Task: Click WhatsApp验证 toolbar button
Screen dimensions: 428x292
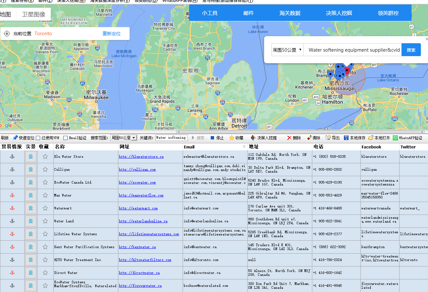Action: click(408, 138)
